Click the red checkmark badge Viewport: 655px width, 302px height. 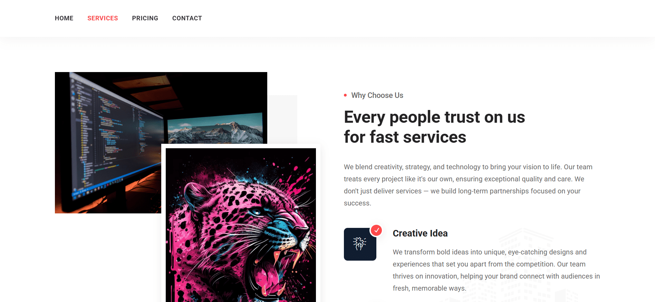(376, 230)
